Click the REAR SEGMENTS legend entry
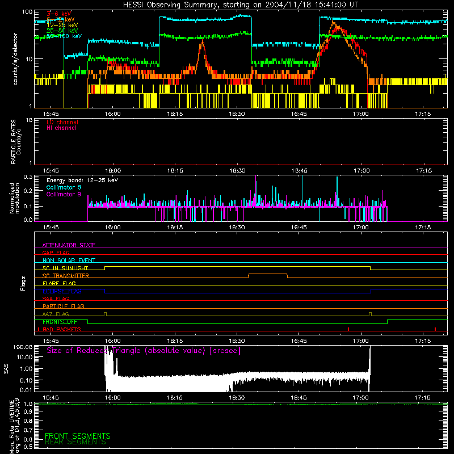The width and height of the screenshot is (454, 454). (x=75, y=442)
